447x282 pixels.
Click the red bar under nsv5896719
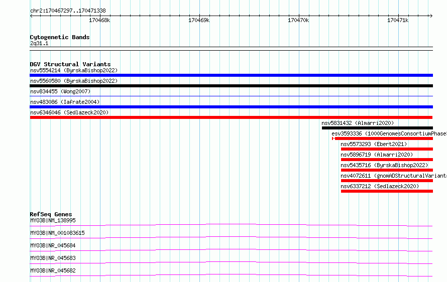387,160
